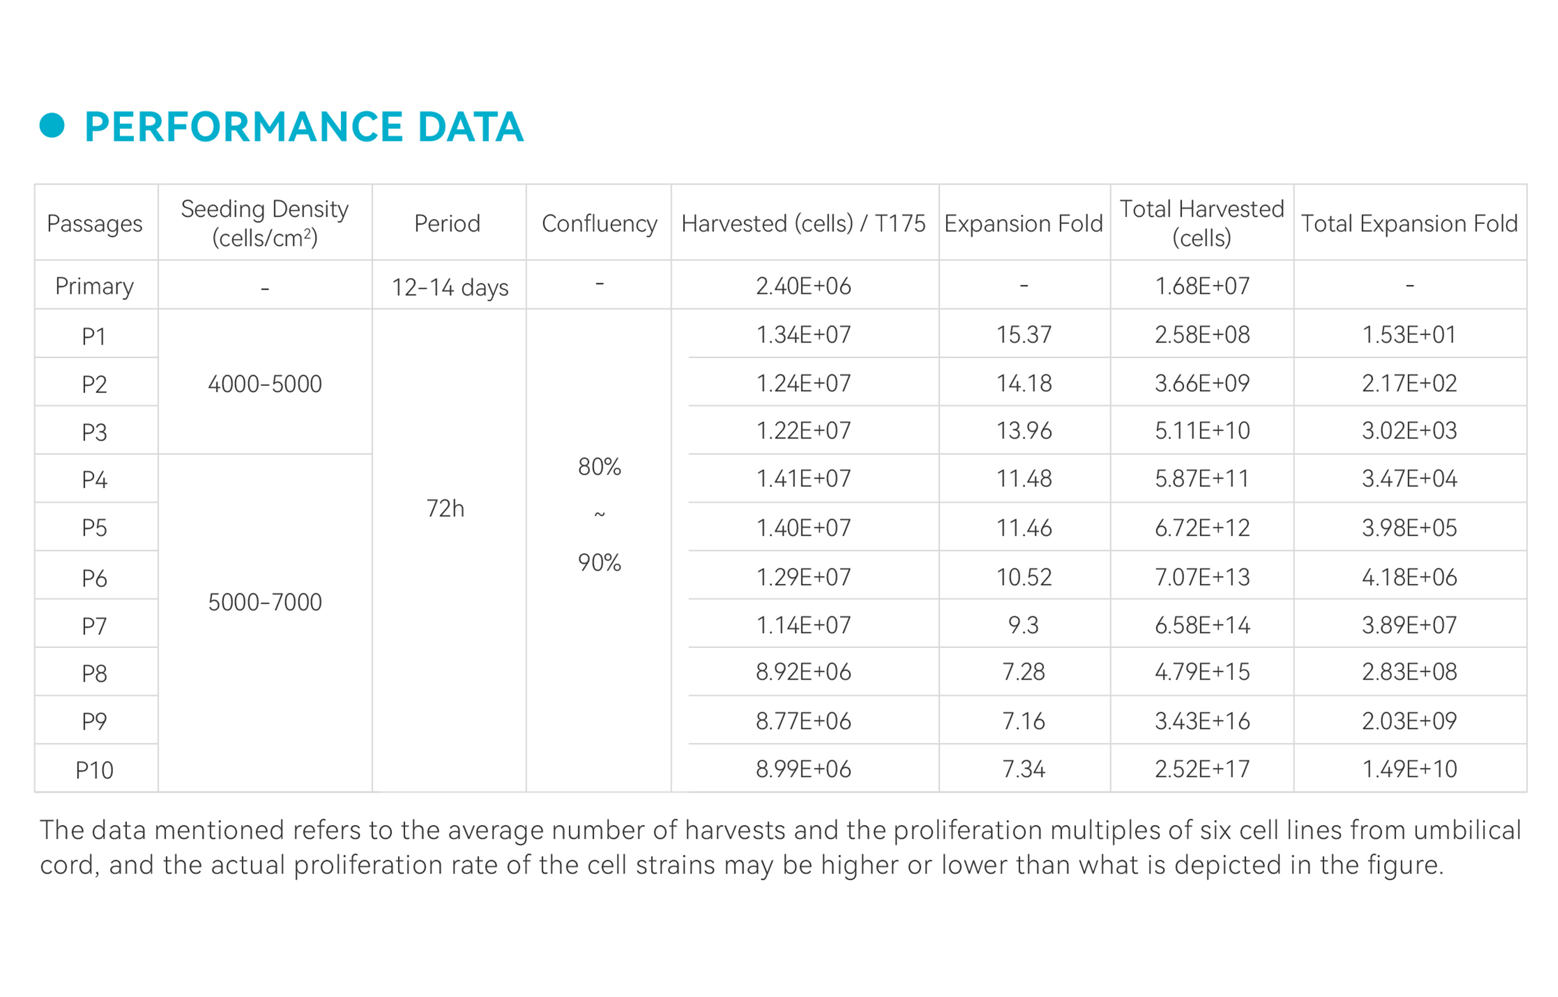This screenshot has height=997, width=1558.
Task: Click the Primary row label
Action: (95, 286)
